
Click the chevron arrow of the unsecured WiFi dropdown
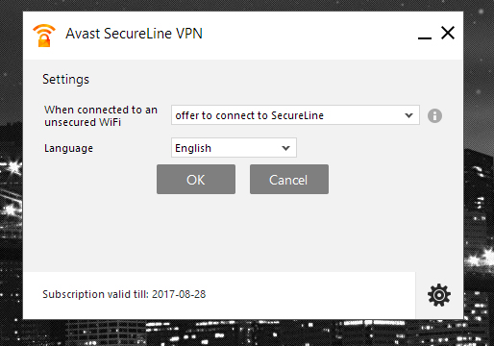[408, 115]
